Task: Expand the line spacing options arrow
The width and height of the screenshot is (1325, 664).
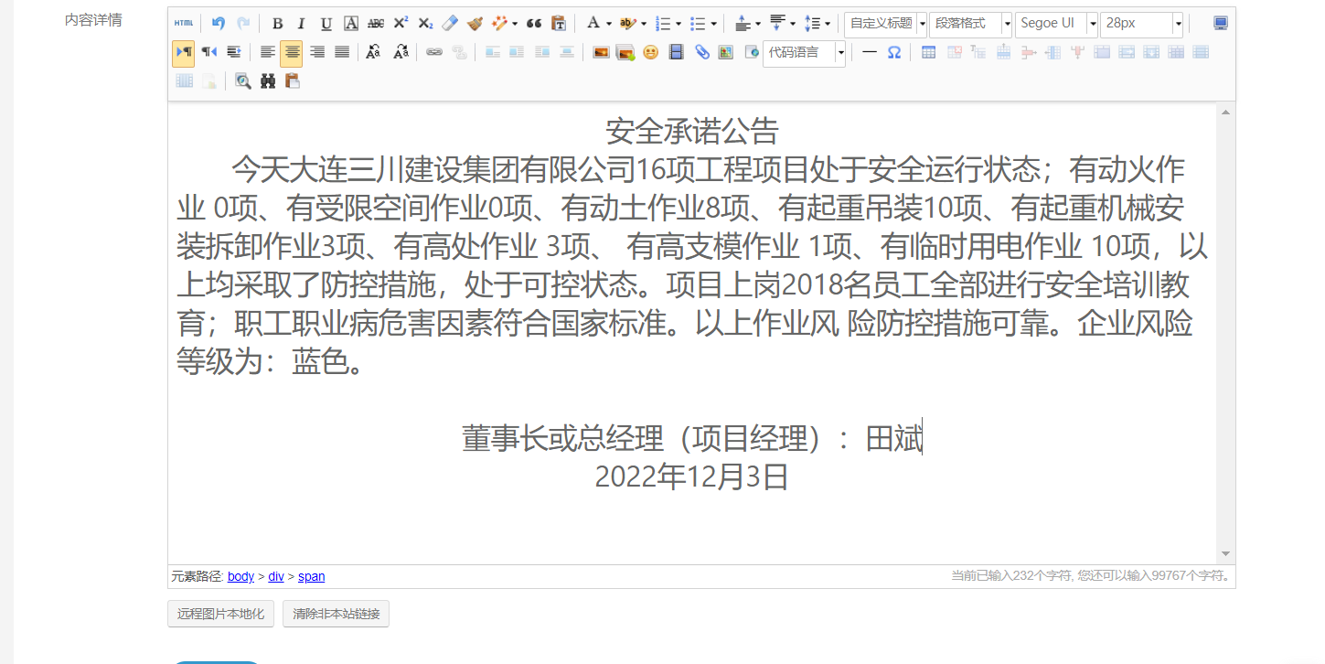Action: (827, 24)
